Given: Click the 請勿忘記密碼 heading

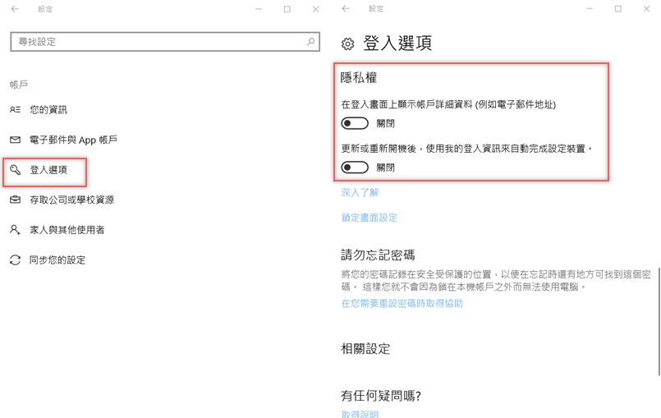Looking at the screenshot, I should (379, 255).
